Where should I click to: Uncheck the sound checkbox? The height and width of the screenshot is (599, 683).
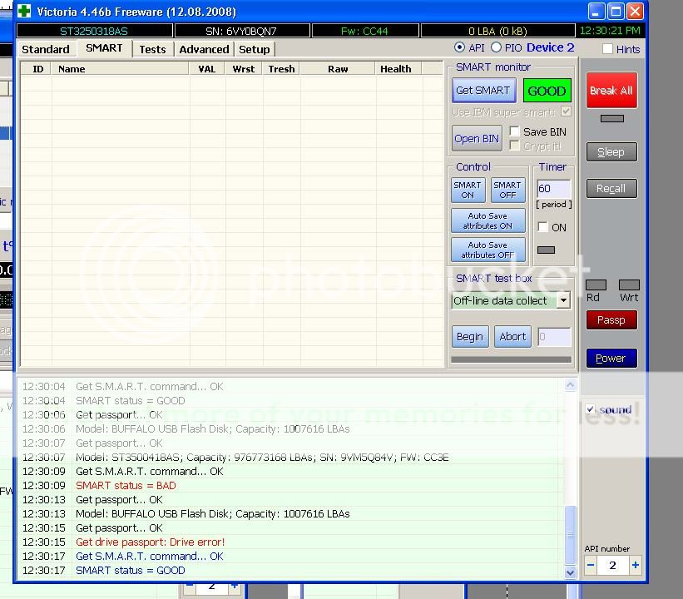click(590, 409)
